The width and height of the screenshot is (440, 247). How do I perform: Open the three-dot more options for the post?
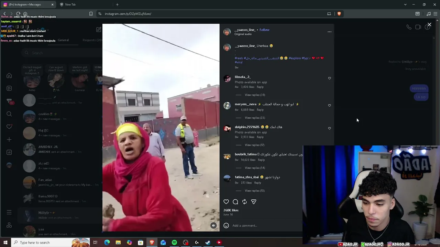(329, 32)
